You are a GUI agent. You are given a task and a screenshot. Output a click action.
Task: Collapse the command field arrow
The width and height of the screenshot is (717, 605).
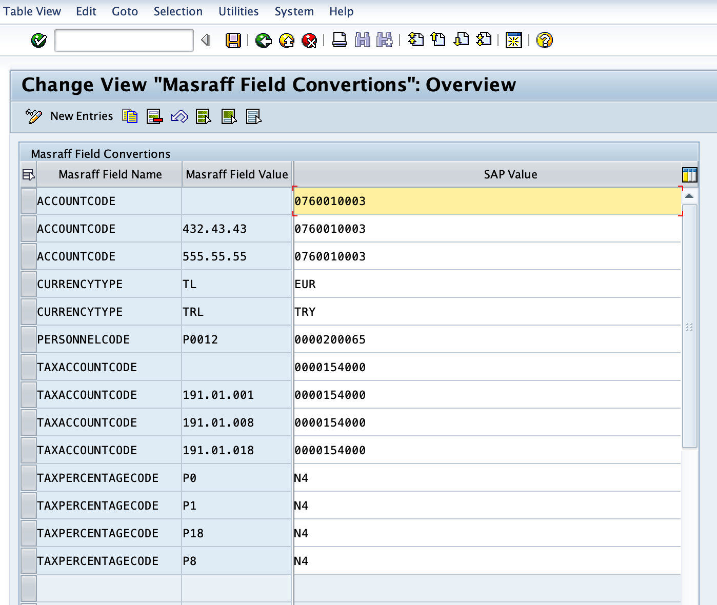[206, 40]
